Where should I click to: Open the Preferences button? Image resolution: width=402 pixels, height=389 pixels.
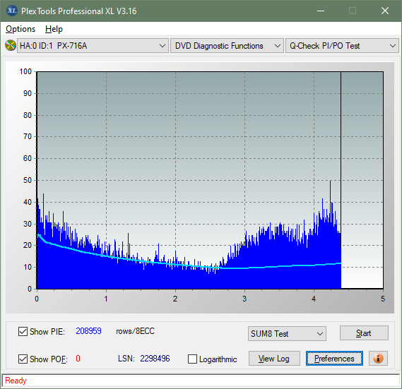(x=334, y=358)
